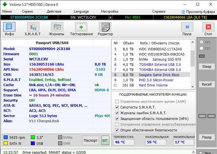Click the Recall button
217x154 pixels.
point(207,84)
